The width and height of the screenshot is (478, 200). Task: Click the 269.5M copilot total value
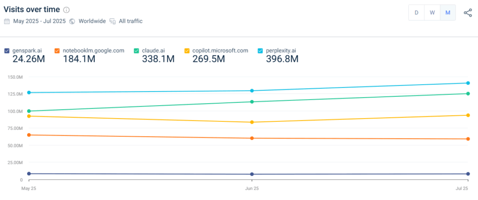click(209, 59)
